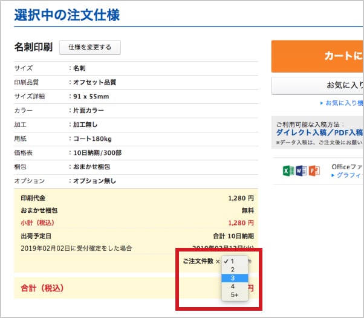364x318 pixels.
Task: Click the checkmark beside option 1
Action: 226,261
